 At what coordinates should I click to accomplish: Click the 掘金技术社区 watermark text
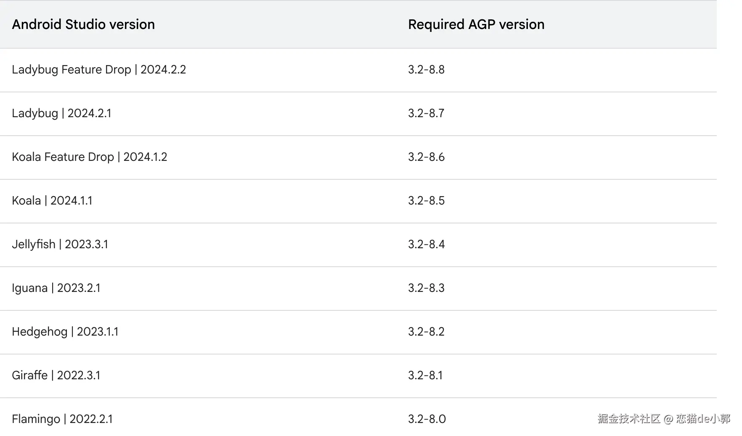point(629,418)
